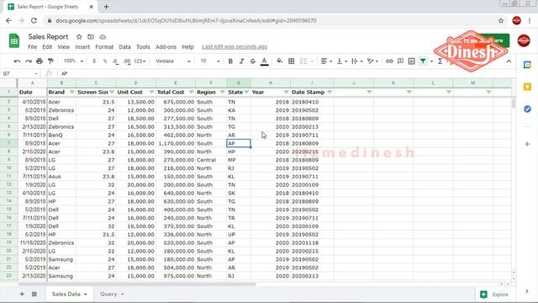Open the Insert menu
This screenshot has width=538, height=303.
tap(82, 47)
